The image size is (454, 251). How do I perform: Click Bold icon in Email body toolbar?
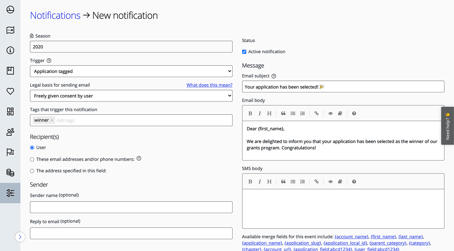click(x=250, y=113)
